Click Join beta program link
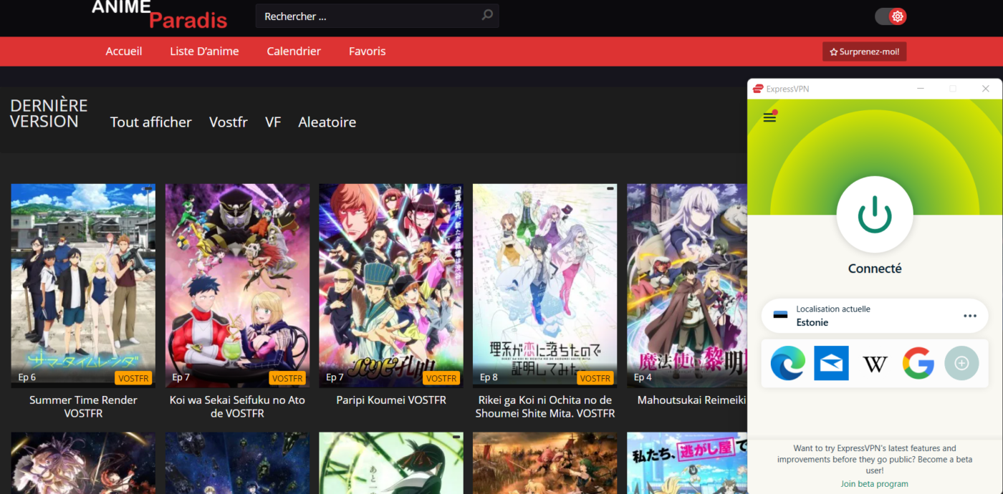 875,484
